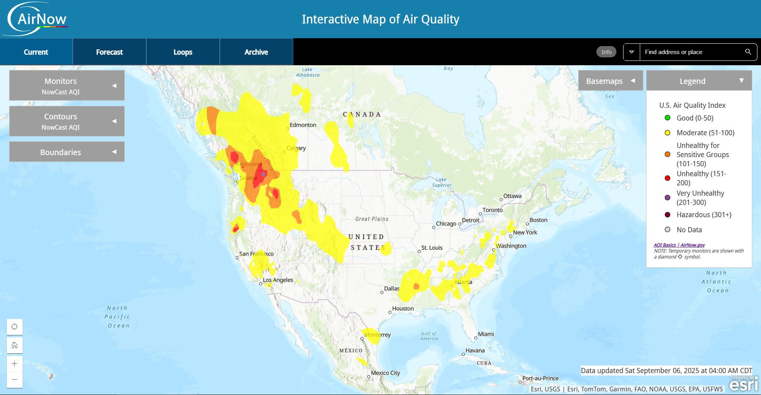The width and height of the screenshot is (761, 395).
Task: Click the Miami city marker
Action: pos(476,338)
